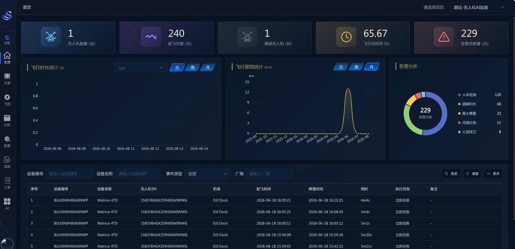This screenshot has height=249, width=515.
Task: Switch flight duration chart to 周 tab
Action: pyautogui.click(x=192, y=67)
